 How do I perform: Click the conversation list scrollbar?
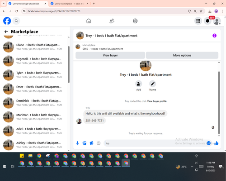point(69,65)
